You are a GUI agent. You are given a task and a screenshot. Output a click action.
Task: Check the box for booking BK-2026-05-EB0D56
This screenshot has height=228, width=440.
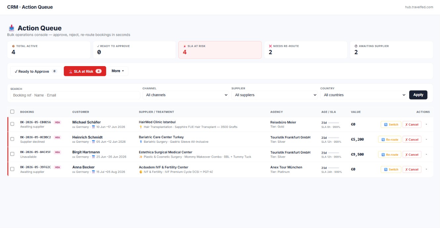(x=12, y=124)
